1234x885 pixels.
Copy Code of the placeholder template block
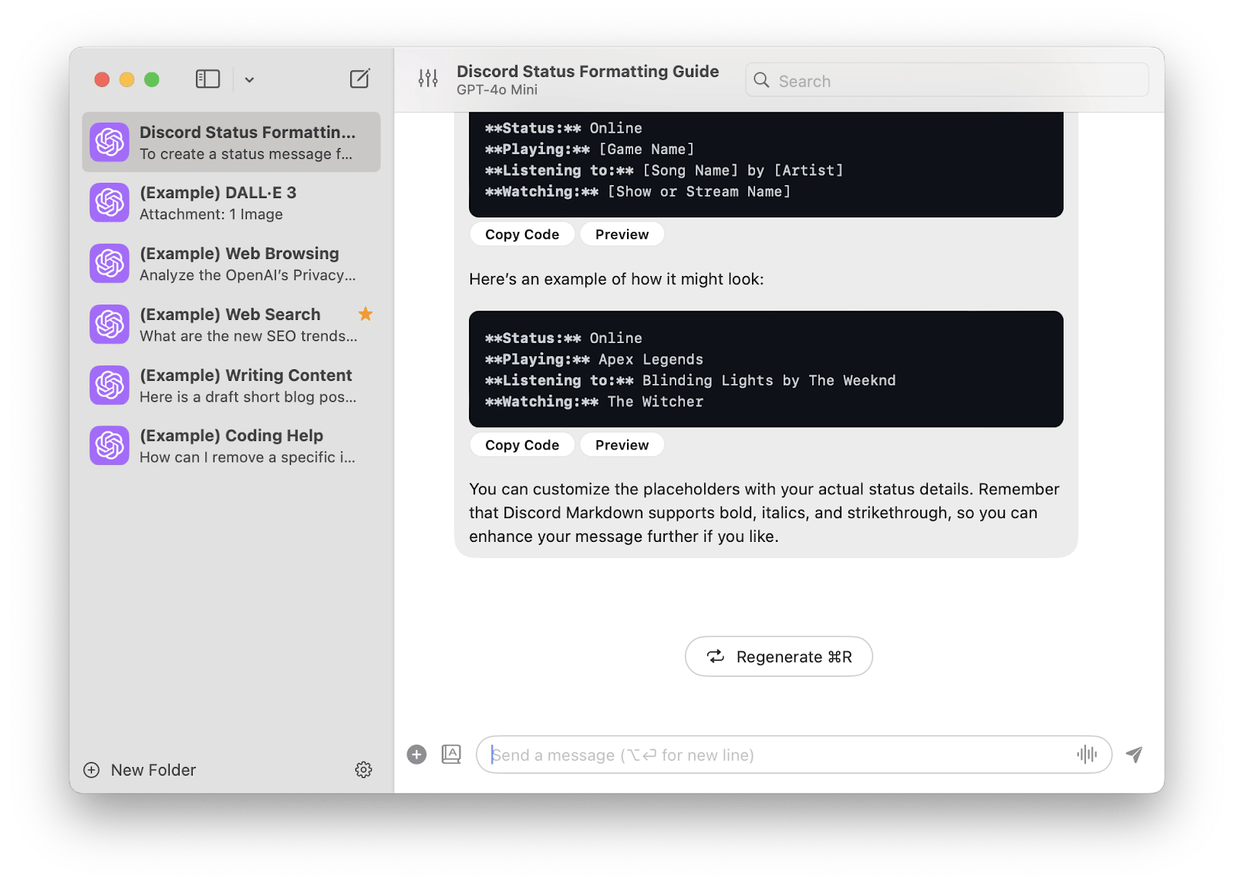tap(522, 234)
